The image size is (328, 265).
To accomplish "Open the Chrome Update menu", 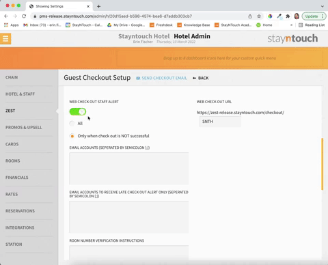I will [x=314, y=16].
